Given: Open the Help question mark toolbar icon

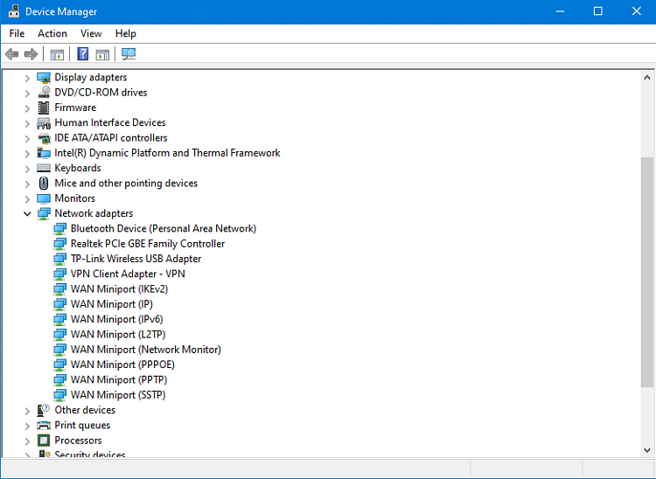Looking at the screenshot, I should (x=83, y=54).
